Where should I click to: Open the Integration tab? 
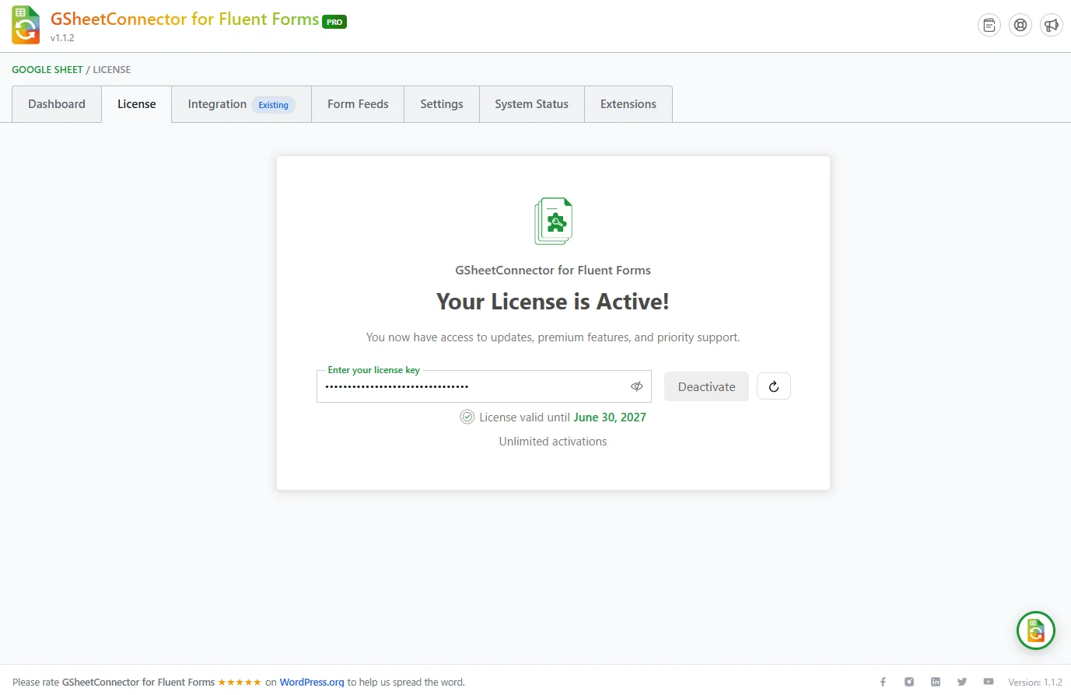pyautogui.click(x=242, y=104)
